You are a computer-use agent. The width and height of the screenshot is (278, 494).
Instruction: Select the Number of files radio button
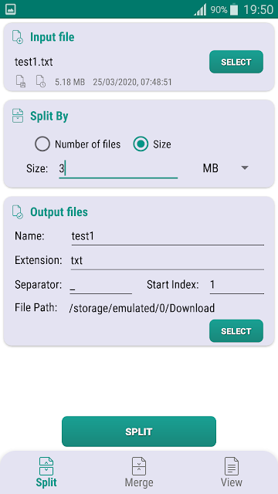click(x=42, y=144)
